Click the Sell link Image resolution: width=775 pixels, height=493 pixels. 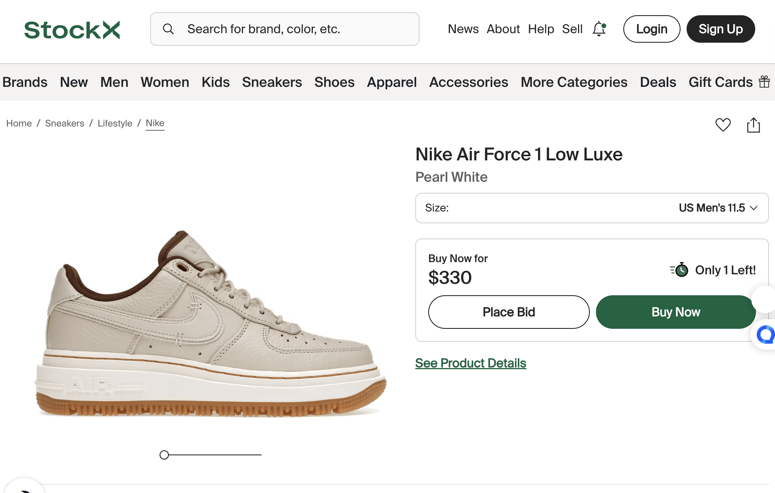[x=572, y=29]
